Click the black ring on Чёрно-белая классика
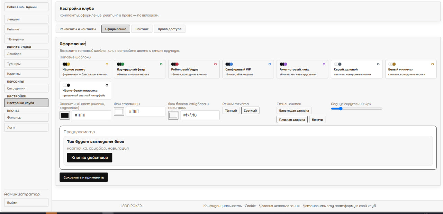 coord(107,85)
